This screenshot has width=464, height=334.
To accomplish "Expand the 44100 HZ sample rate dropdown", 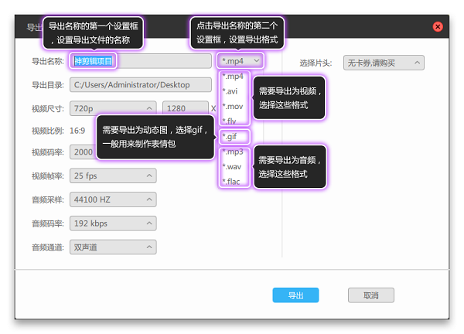I will [x=112, y=199].
